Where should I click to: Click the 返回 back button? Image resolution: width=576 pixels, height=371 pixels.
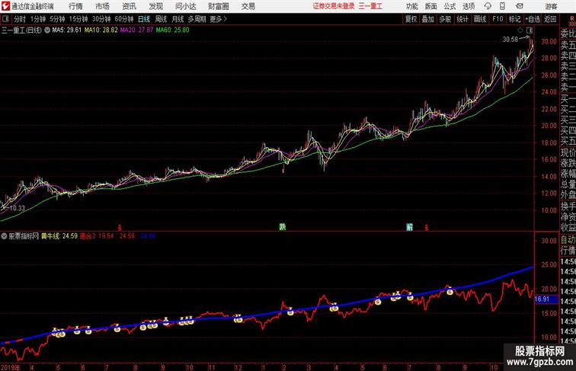click(549, 19)
